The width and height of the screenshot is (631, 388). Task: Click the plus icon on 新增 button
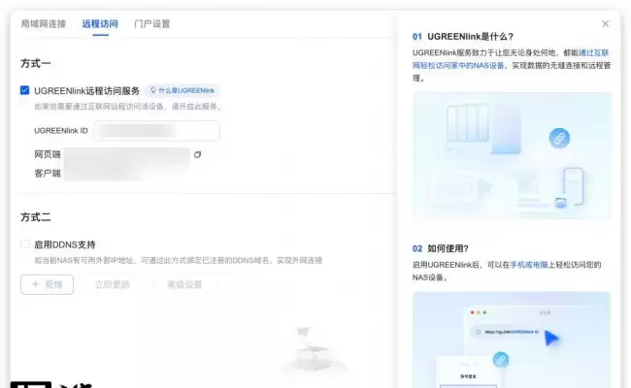35,284
